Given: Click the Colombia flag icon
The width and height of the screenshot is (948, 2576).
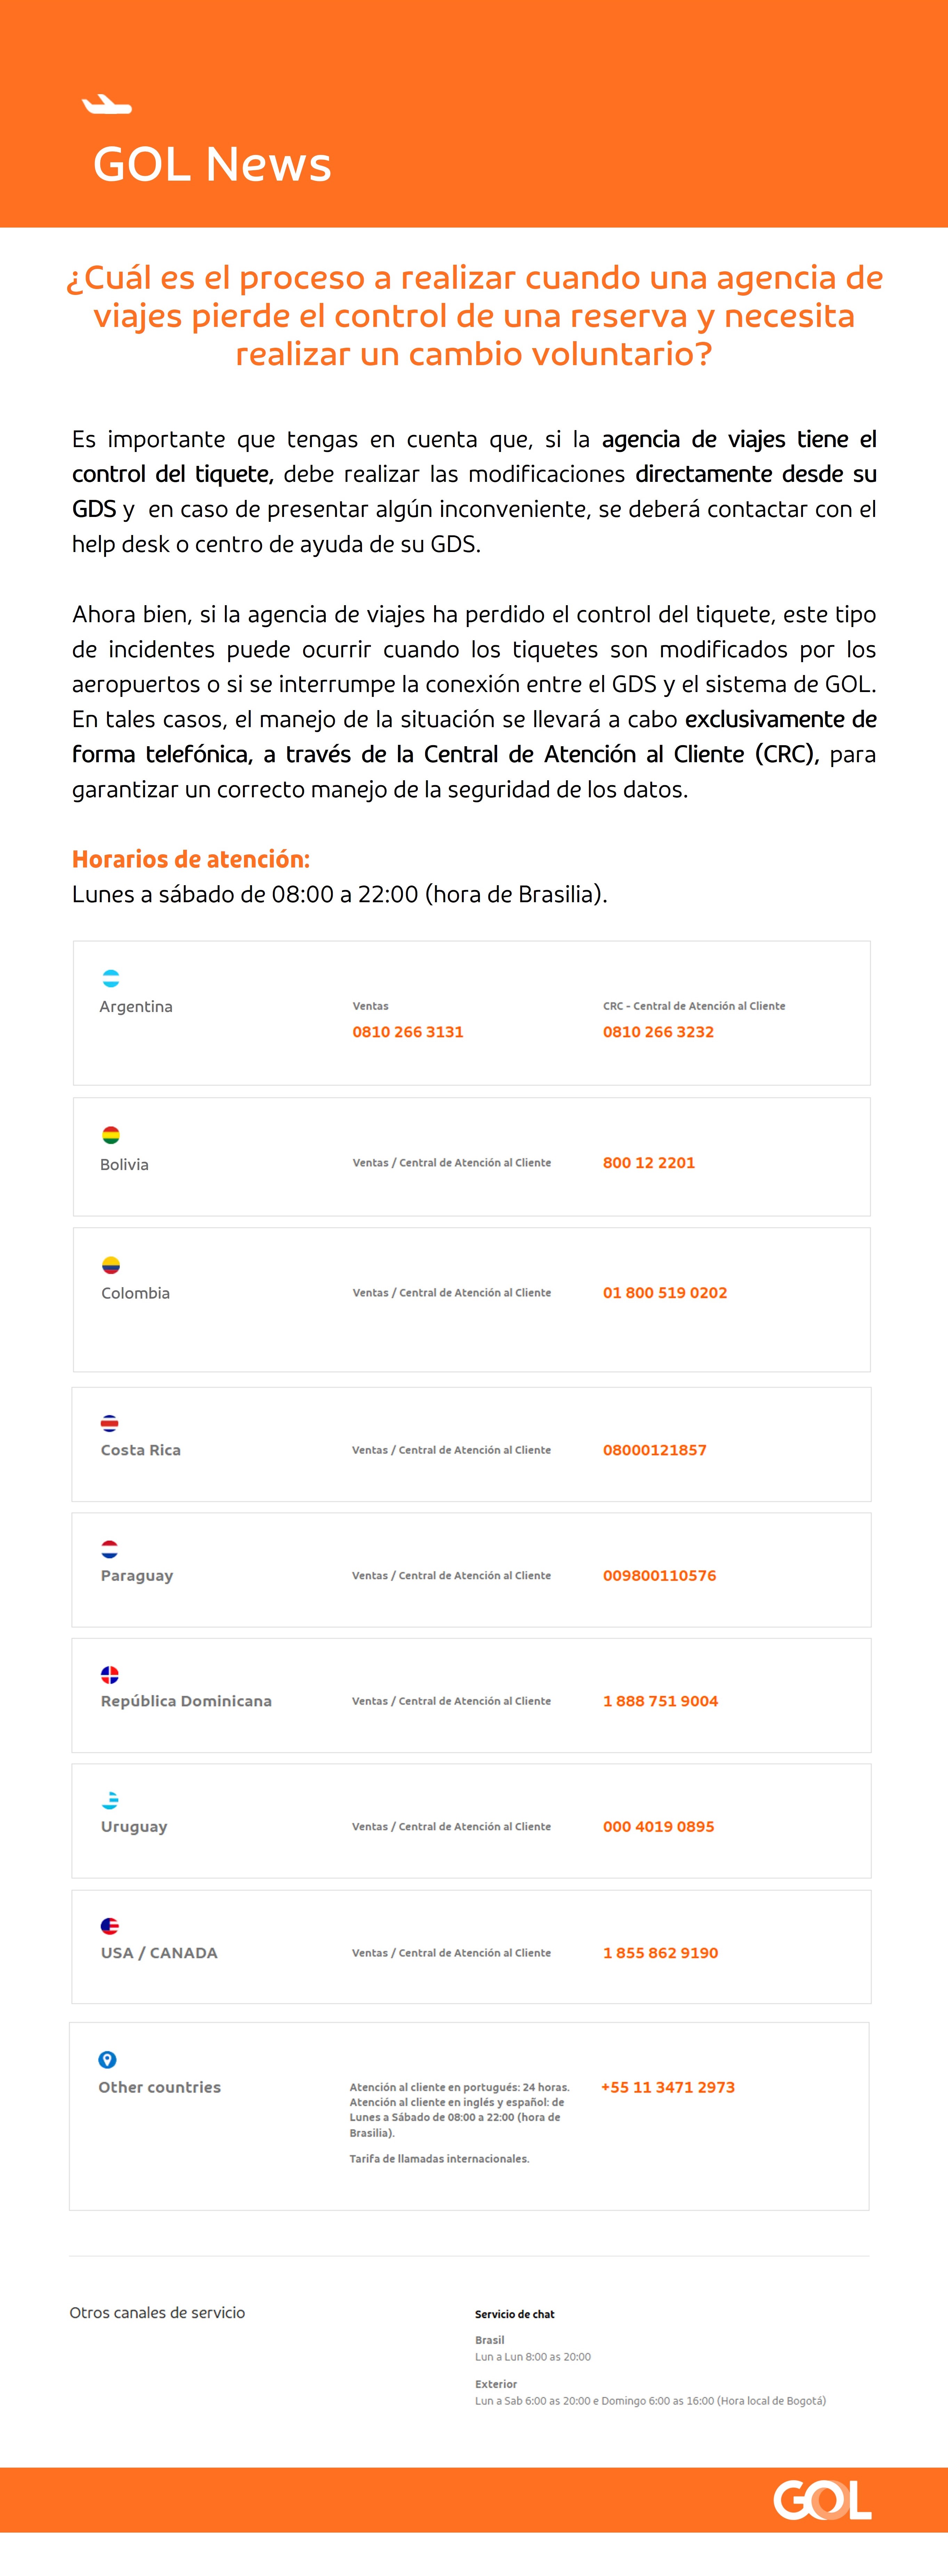Looking at the screenshot, I should pyautogui.click(x=111, y=1265).
